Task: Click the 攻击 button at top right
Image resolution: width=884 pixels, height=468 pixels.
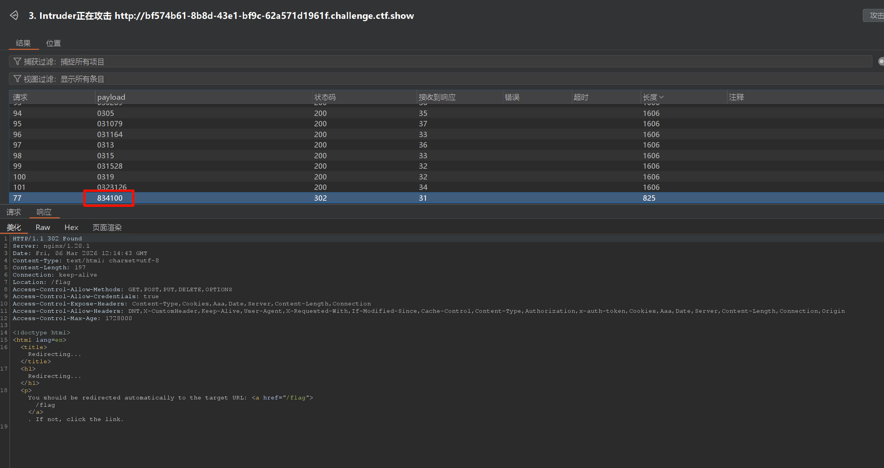Action: pyautogui.click(x=875, y=15)
